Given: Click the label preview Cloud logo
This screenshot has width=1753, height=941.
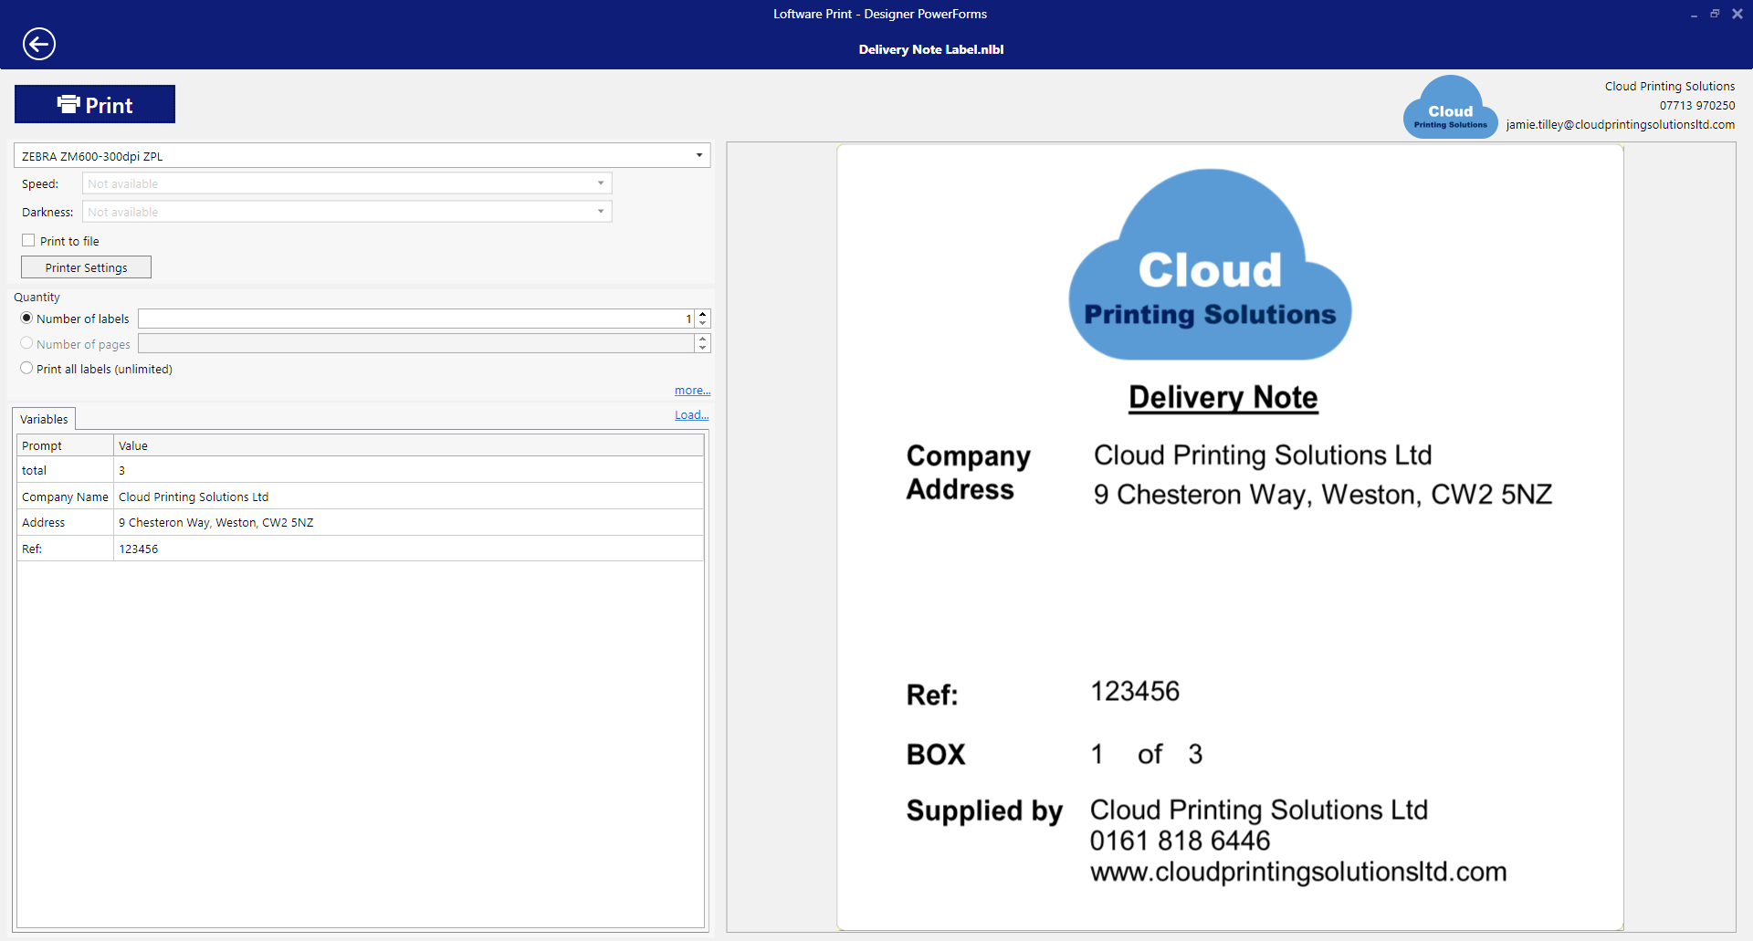Looking at the screenshot, I should click(x=1210, y=265).
